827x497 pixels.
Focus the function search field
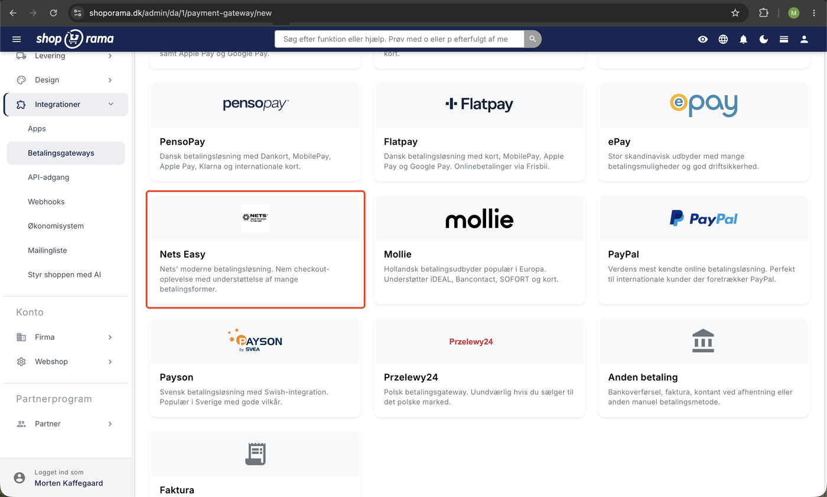coord(399,39)
